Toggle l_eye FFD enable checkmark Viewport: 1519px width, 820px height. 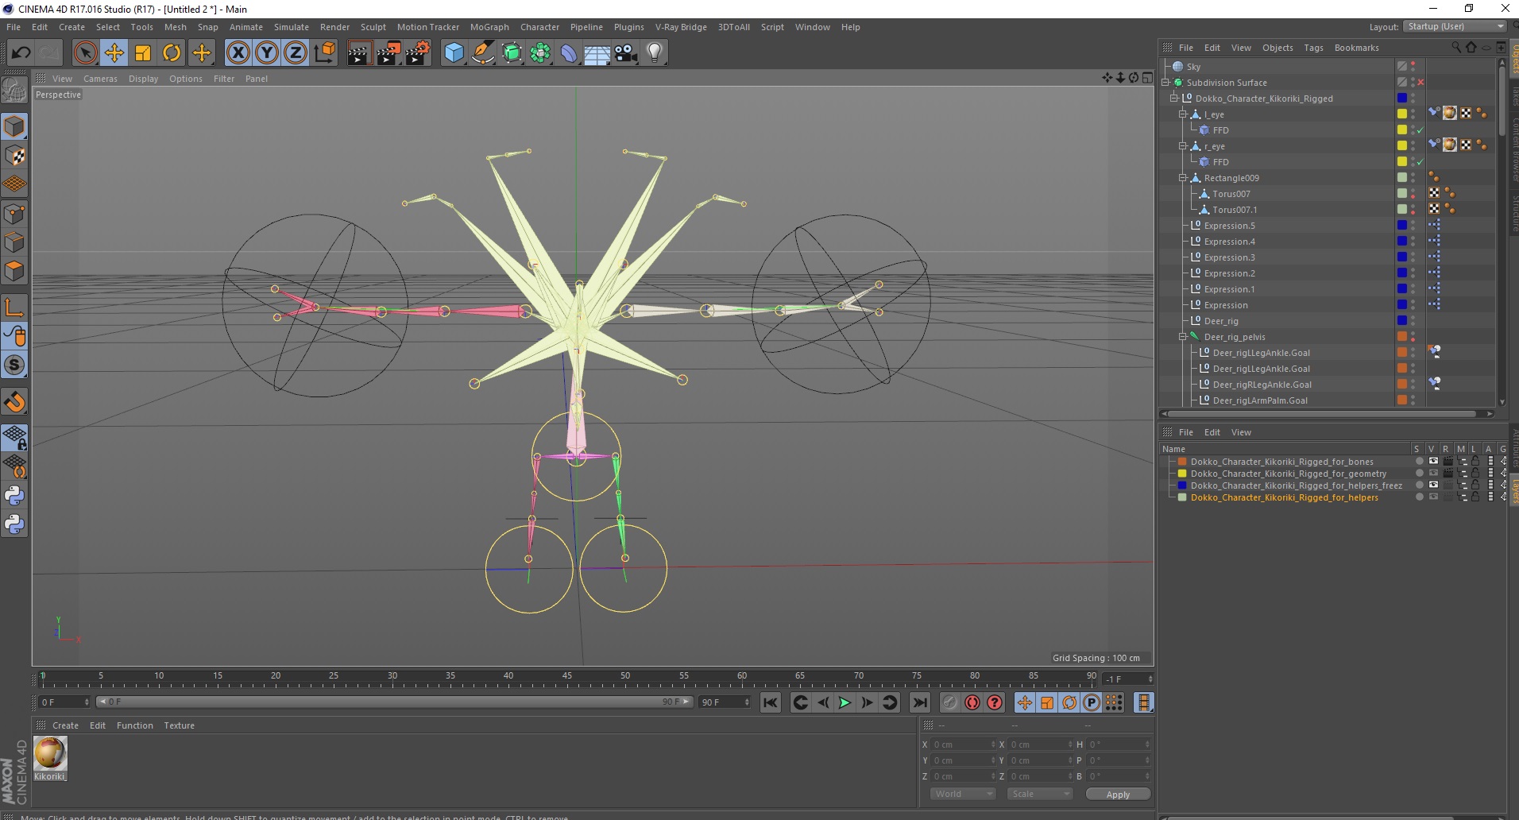click(1420, 130)
